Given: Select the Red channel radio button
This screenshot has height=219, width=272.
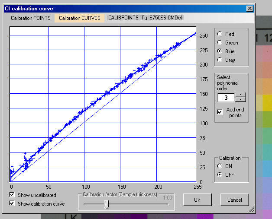Looking at the screenshot, I should coord(220,34).
